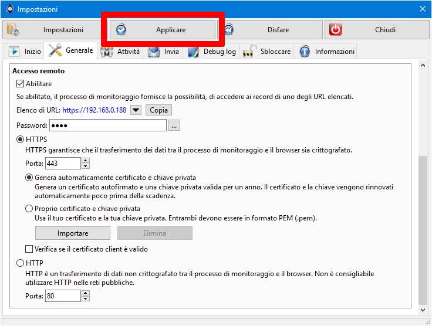
Task: Click the Impostazioni folder icon
Action: point(13,30)
